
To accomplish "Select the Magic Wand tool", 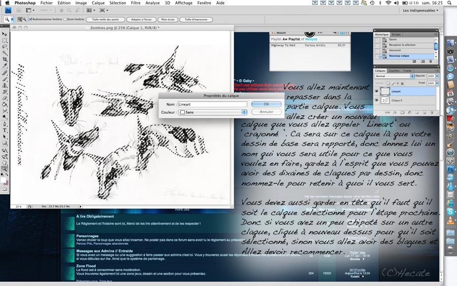I will click(x=5, y=53).
